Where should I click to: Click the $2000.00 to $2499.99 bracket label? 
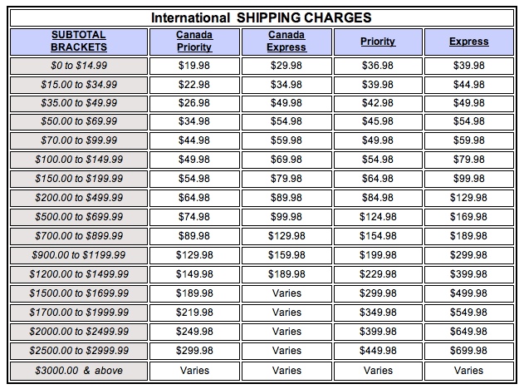coord(78,332)
